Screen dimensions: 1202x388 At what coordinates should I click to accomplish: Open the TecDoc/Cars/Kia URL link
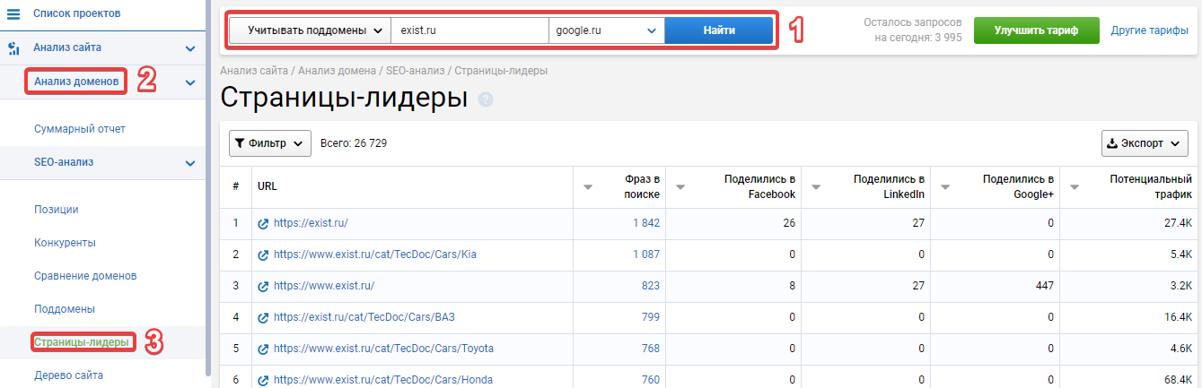coord(375,254)
